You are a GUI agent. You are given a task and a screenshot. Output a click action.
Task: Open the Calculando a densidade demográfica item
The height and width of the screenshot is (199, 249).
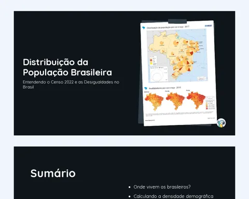click(x=173, y=196)
